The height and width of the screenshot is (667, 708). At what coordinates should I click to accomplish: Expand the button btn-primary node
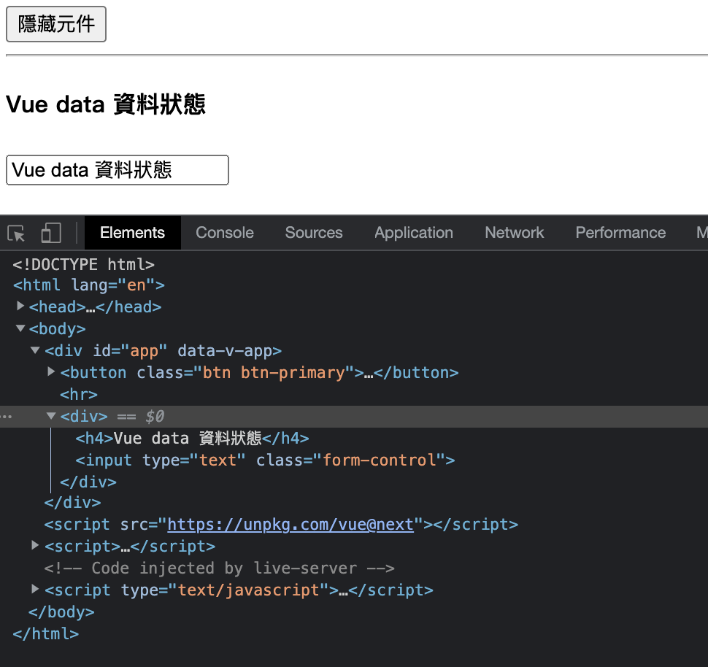click(51, 371)
